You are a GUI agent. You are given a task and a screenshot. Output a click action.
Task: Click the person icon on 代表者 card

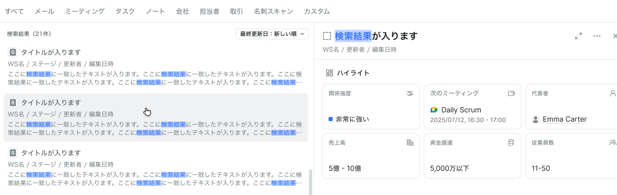point(612,93)
